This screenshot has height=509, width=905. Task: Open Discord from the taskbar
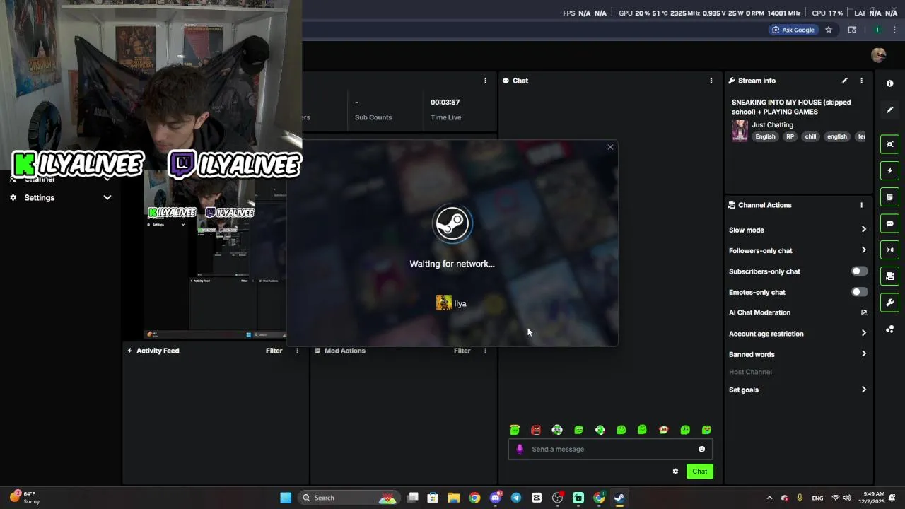[x=496, y=498]
